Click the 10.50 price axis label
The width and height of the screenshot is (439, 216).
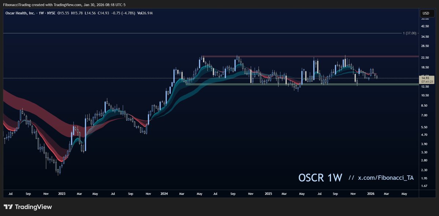pyautogui.click(x=425, y=96)
